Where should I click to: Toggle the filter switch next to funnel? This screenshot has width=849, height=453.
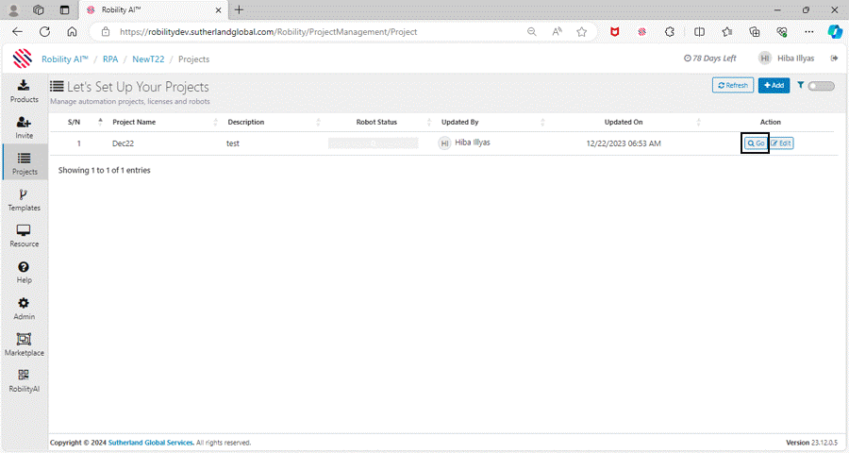pyautogui.click(x=821, y=86)
